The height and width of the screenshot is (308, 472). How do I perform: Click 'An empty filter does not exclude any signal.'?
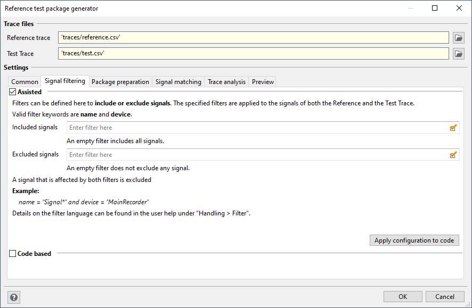pos(128,168)
